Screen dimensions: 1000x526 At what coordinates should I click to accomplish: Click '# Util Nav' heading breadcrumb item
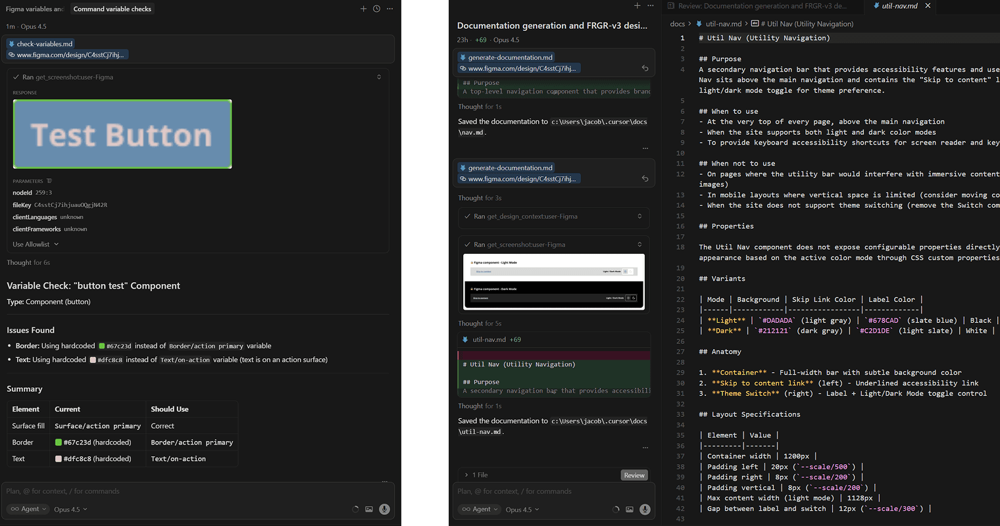[802, 24]
